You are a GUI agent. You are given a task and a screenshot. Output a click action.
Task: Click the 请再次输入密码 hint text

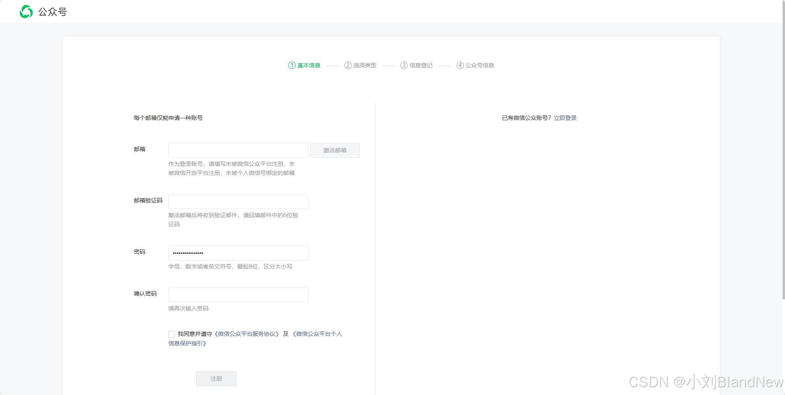coord(188,308)
